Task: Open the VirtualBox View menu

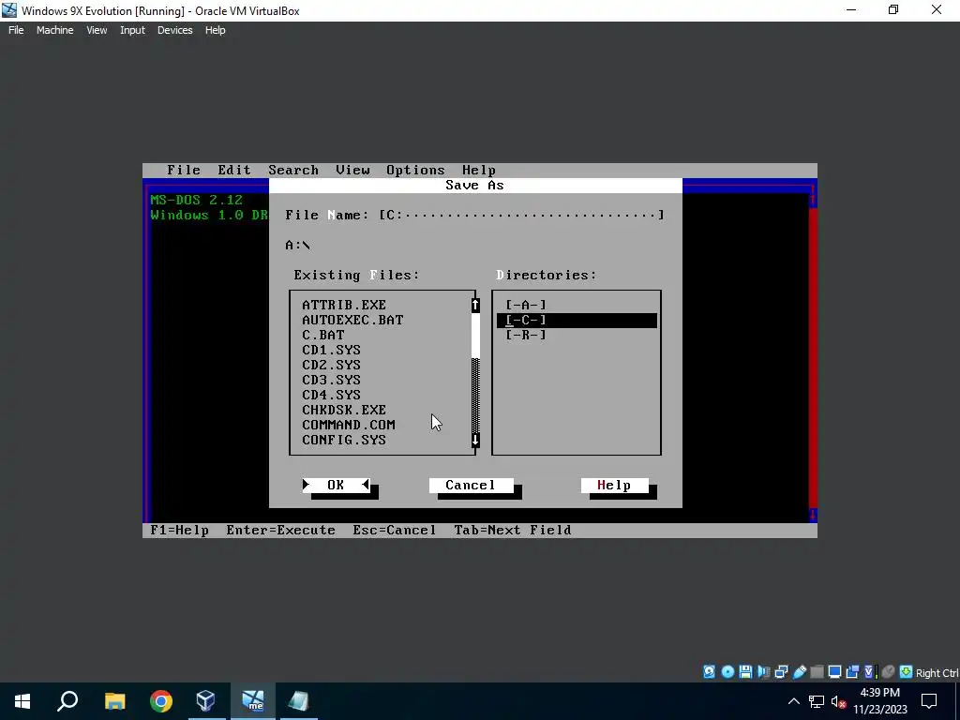Action: [x=97, y=30]
